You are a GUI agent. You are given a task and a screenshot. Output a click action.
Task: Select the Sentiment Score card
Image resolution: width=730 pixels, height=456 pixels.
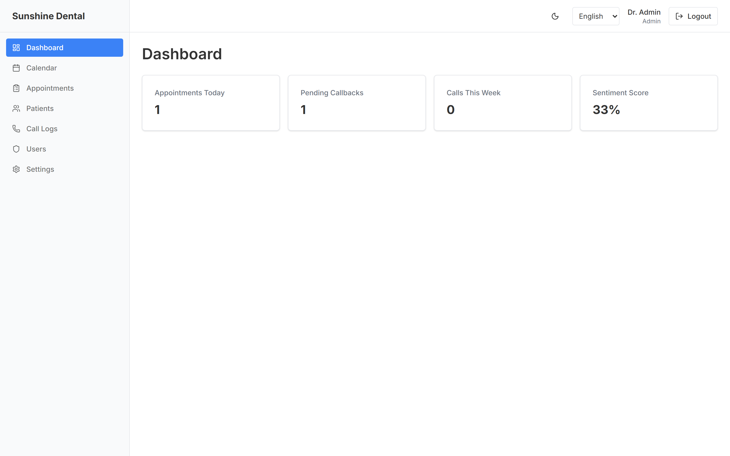click(649, 103)
